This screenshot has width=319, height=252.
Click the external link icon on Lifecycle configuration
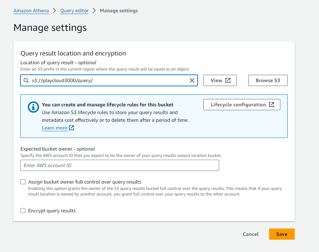[272, 105]
